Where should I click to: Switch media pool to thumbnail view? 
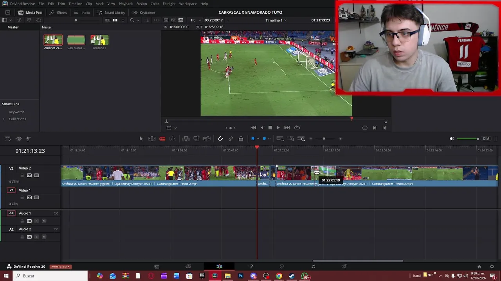coord(115,20)
